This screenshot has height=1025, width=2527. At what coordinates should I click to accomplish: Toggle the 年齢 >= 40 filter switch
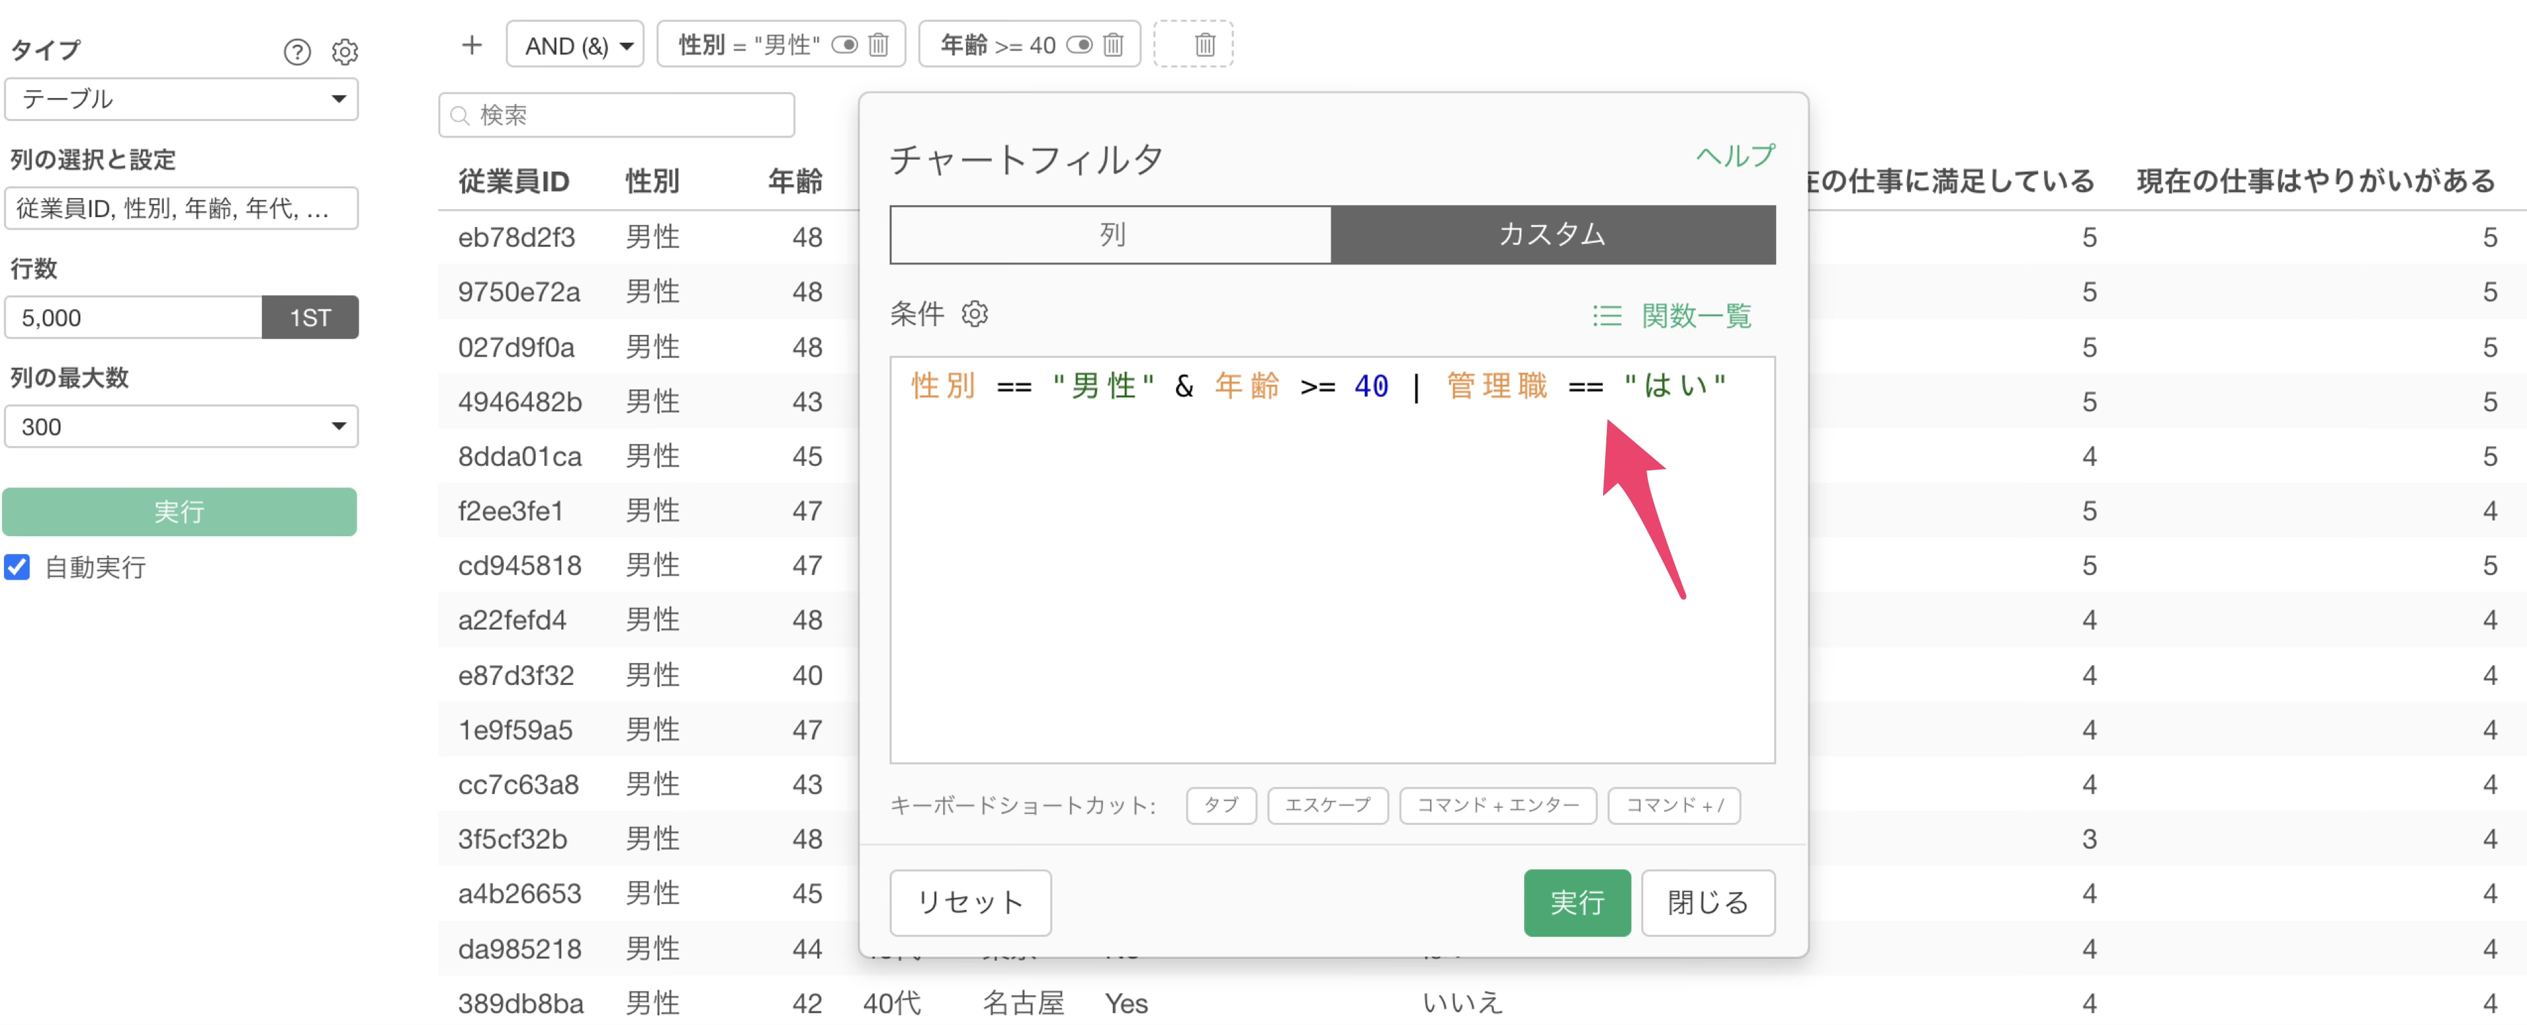[1078, 45]
